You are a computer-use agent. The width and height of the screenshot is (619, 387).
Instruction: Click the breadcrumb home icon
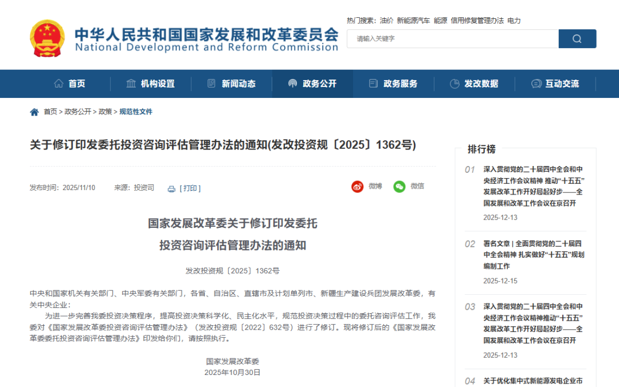[34, 112]
